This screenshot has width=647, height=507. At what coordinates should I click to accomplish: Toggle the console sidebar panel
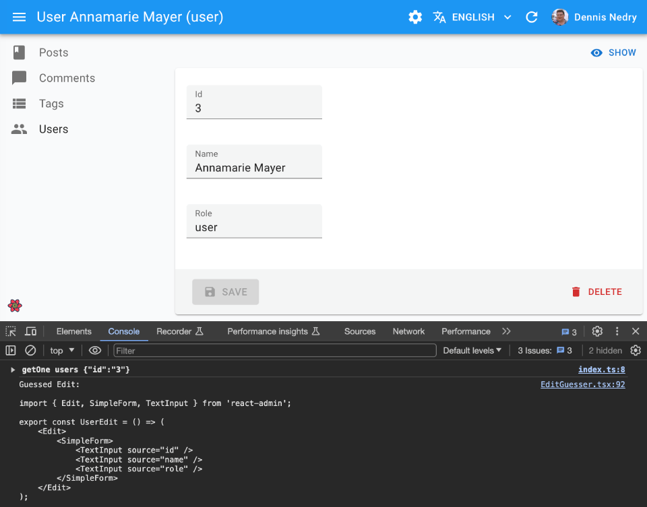point(11,350)
